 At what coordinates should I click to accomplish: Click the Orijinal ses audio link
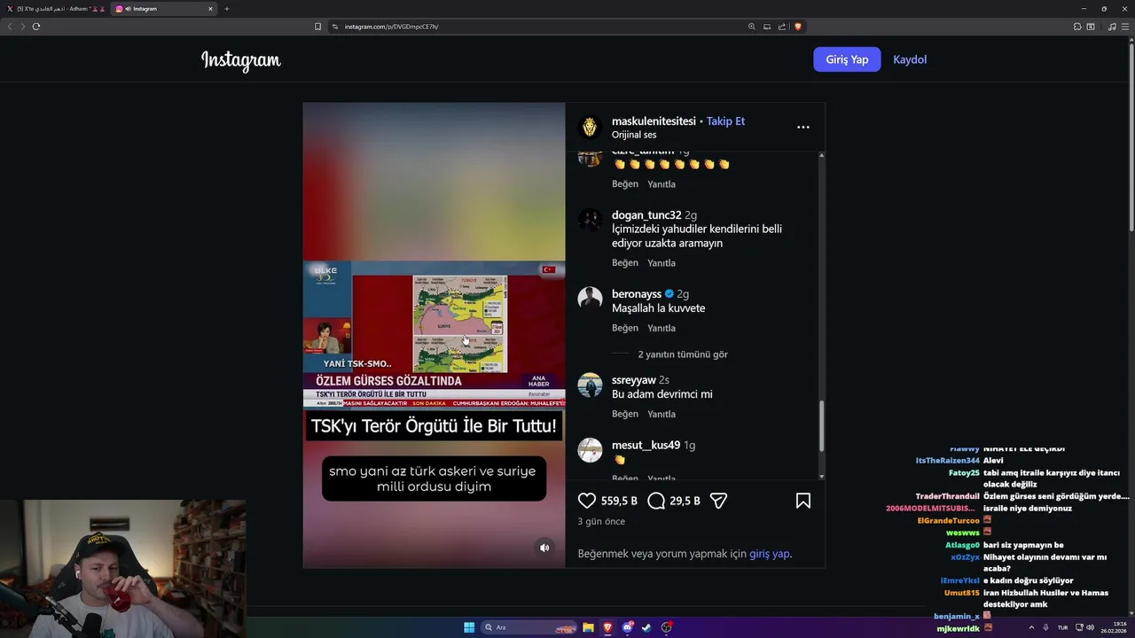pos(634,135)
